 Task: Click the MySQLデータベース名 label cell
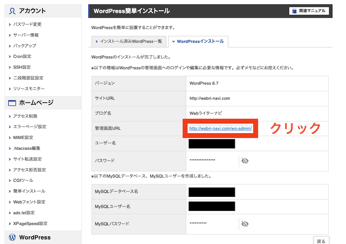pos(139,192)
